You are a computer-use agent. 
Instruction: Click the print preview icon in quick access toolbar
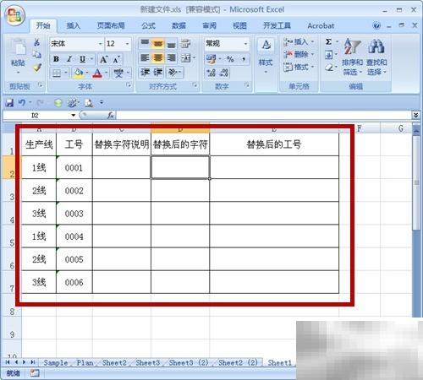point(89,103)
